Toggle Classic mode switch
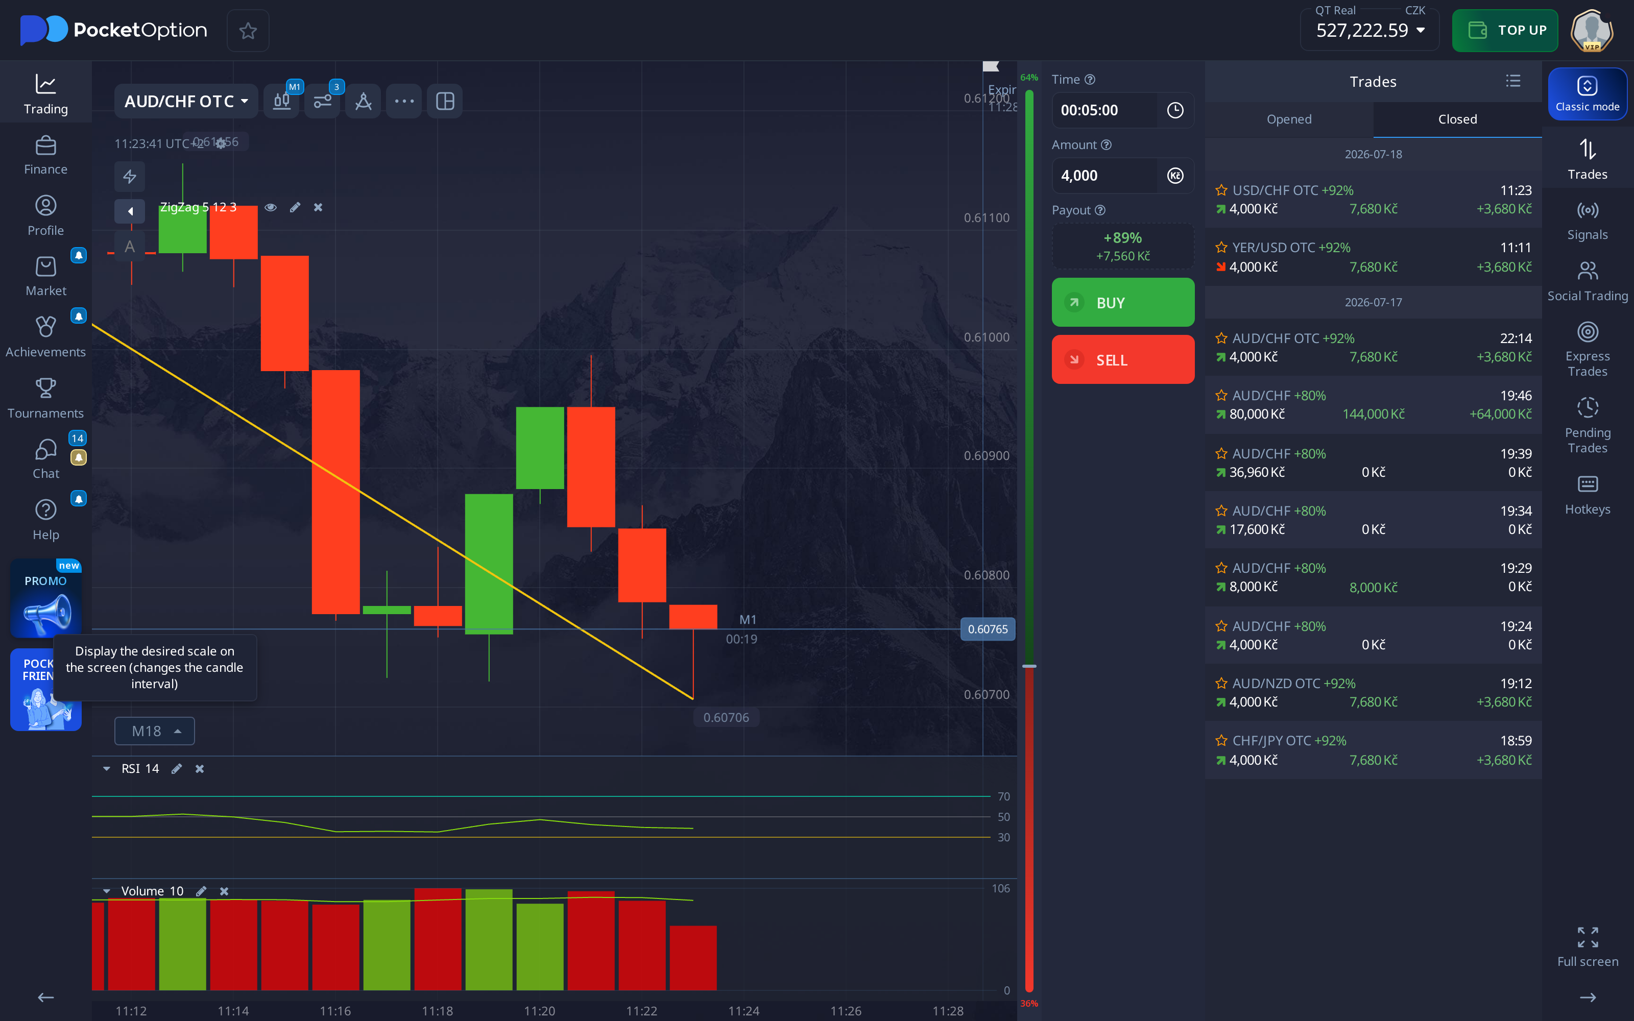Screen dimensions: 1634x1021 [1588, 94]
